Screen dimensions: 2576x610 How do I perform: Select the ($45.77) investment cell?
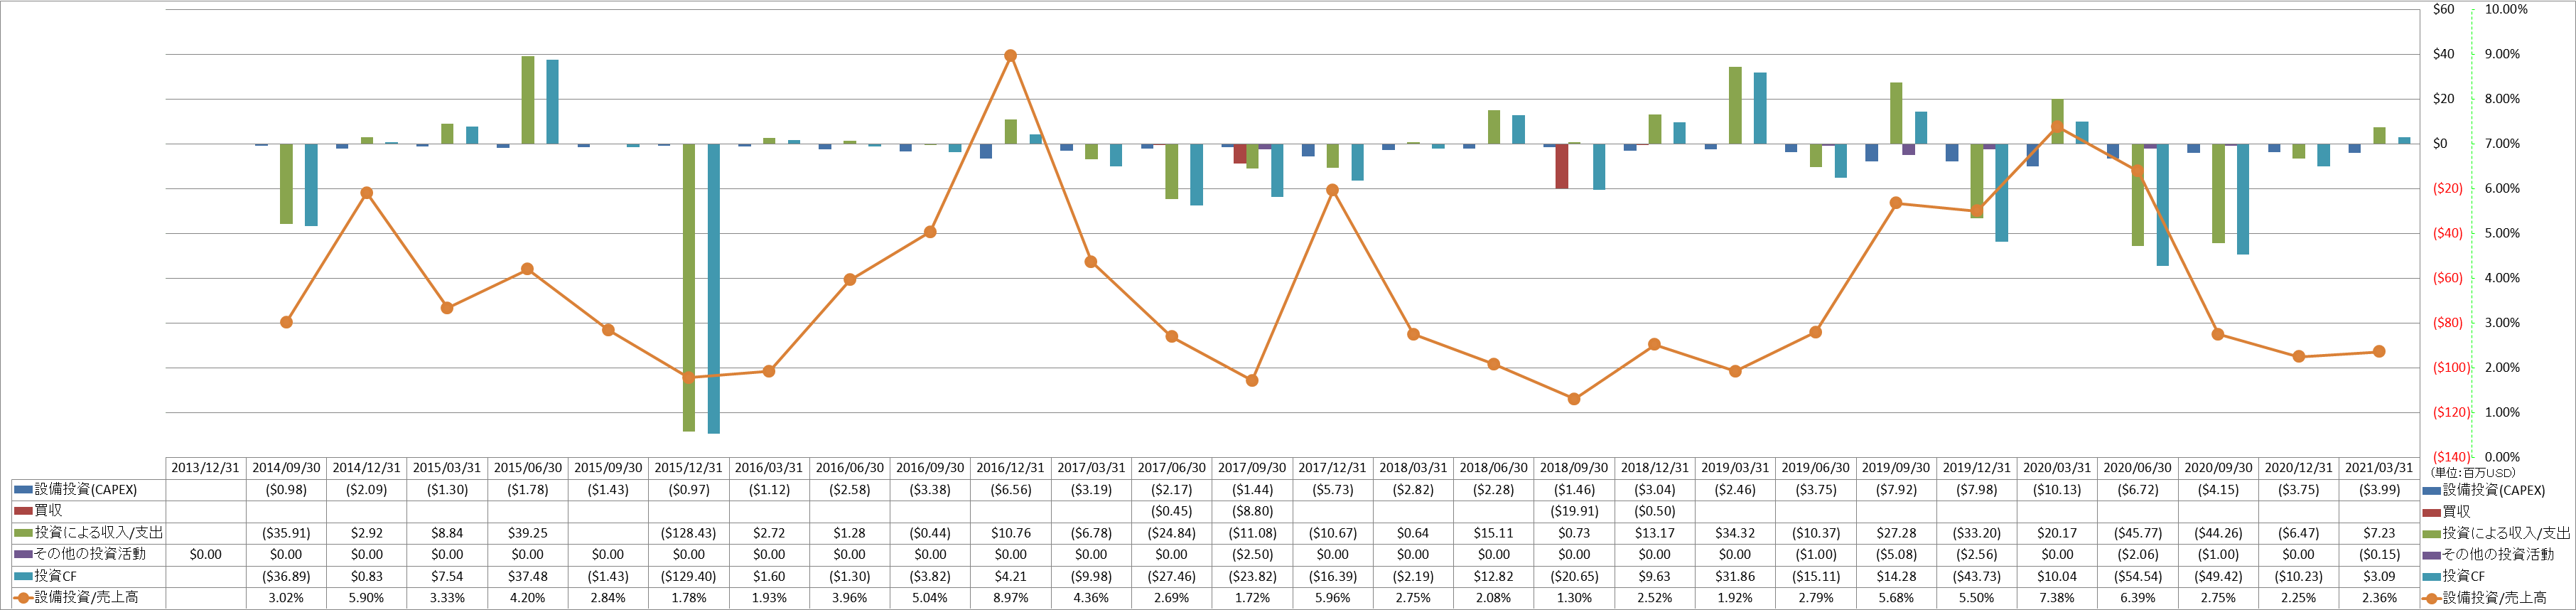(2137, 533)
